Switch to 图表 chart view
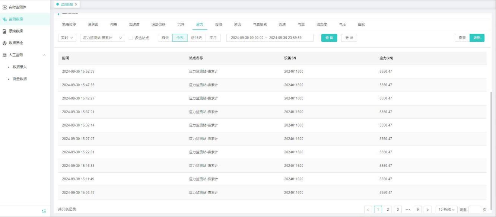This screenshot has height=217, width=496. (x=462, y=38)
